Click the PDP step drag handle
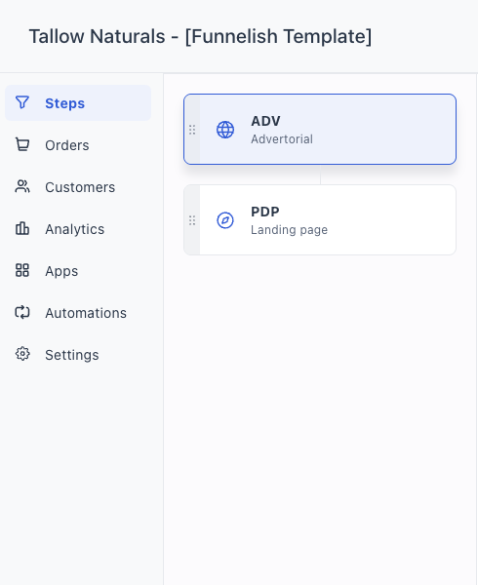The image size is (478, 585). click(x=192, y=220)
